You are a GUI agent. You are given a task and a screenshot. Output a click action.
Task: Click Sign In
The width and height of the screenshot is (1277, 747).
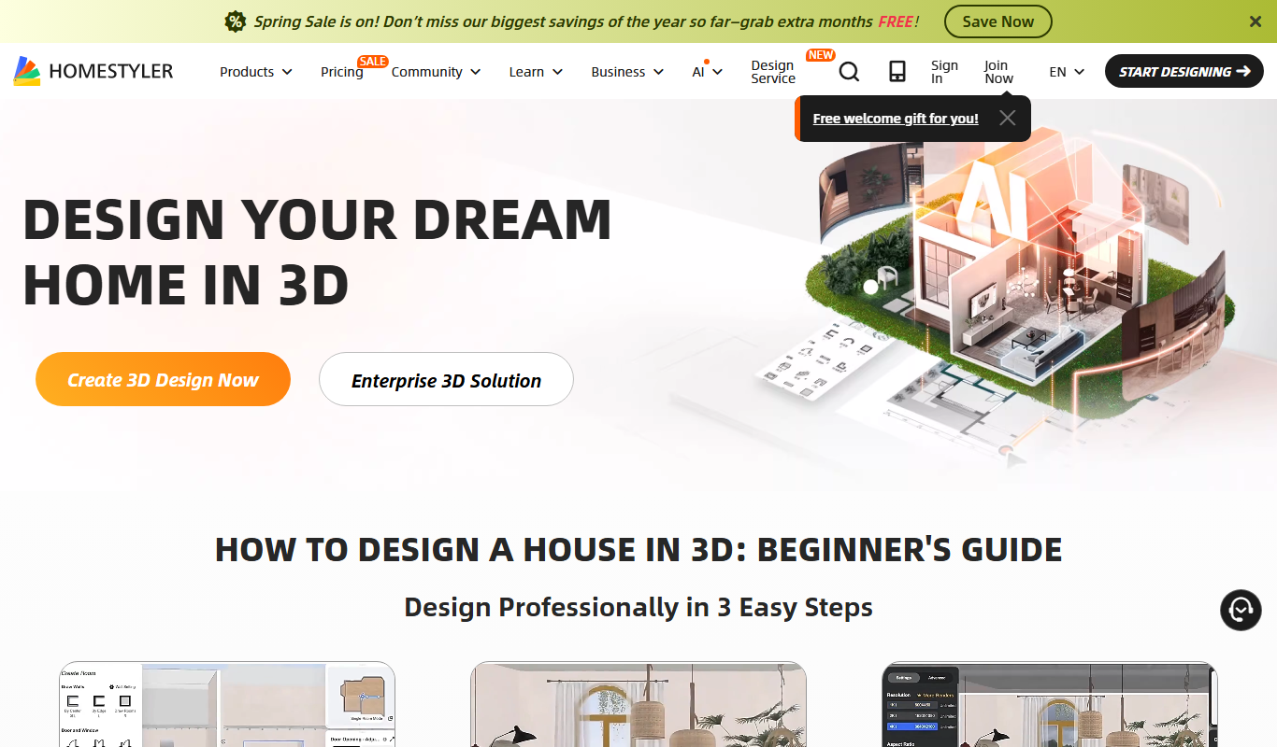point(944,72)
